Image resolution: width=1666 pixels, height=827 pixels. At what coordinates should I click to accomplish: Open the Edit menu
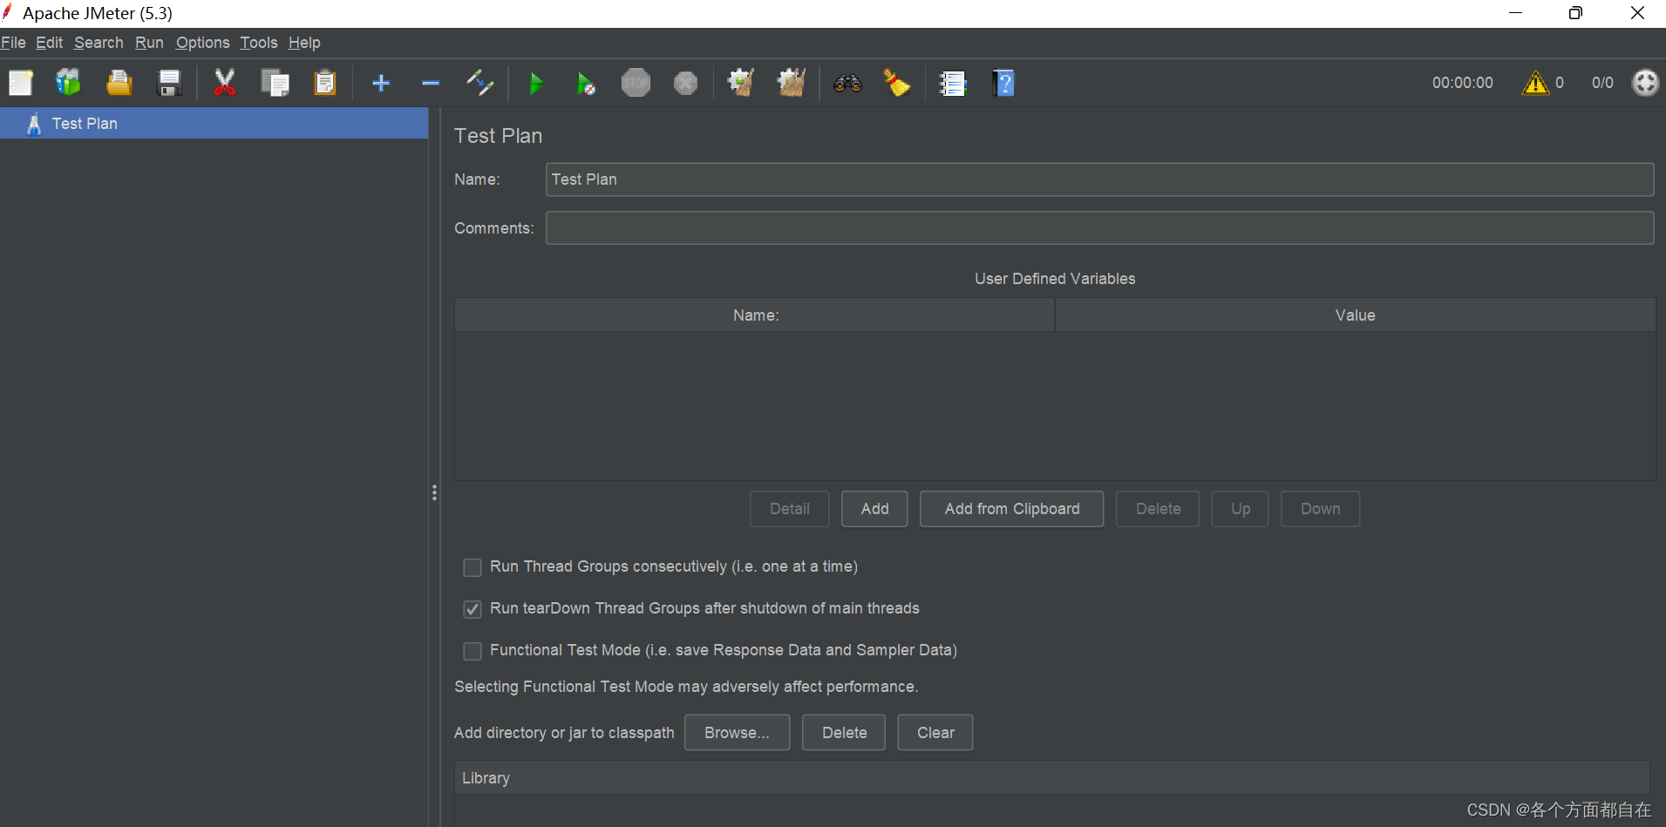(49, 43)
